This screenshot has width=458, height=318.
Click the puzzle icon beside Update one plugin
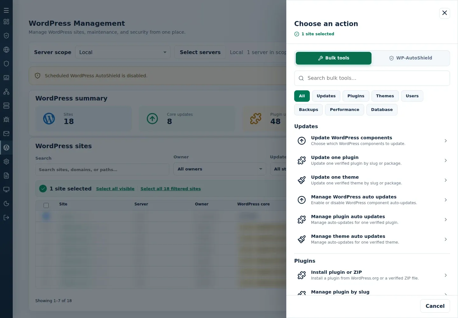pyautogui.click(x=302, y=160)
